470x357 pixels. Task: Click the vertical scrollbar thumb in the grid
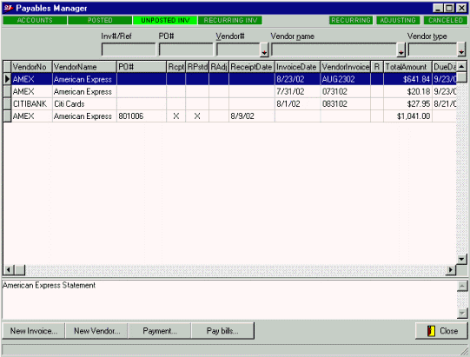tap(461, 77)
